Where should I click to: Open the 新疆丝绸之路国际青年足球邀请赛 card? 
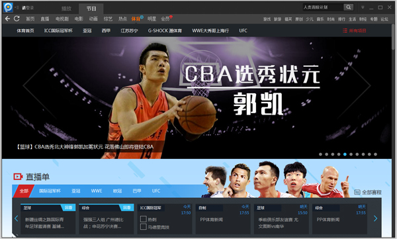point(48,219)
